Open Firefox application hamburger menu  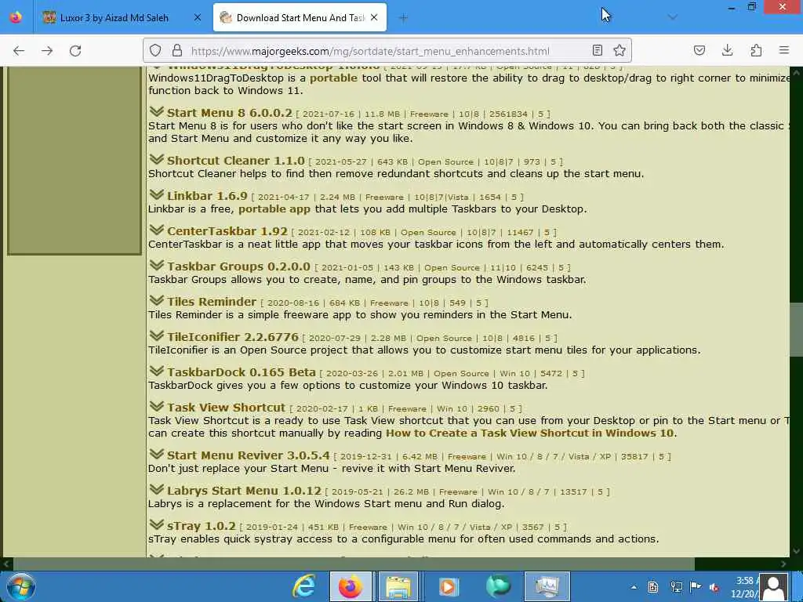(x=784, y=50)
